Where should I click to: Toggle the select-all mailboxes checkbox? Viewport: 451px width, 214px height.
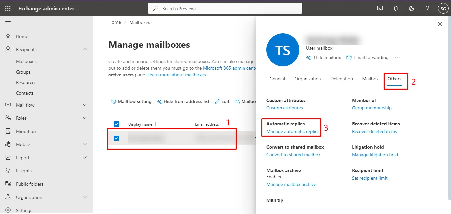(x=116, y=124)
